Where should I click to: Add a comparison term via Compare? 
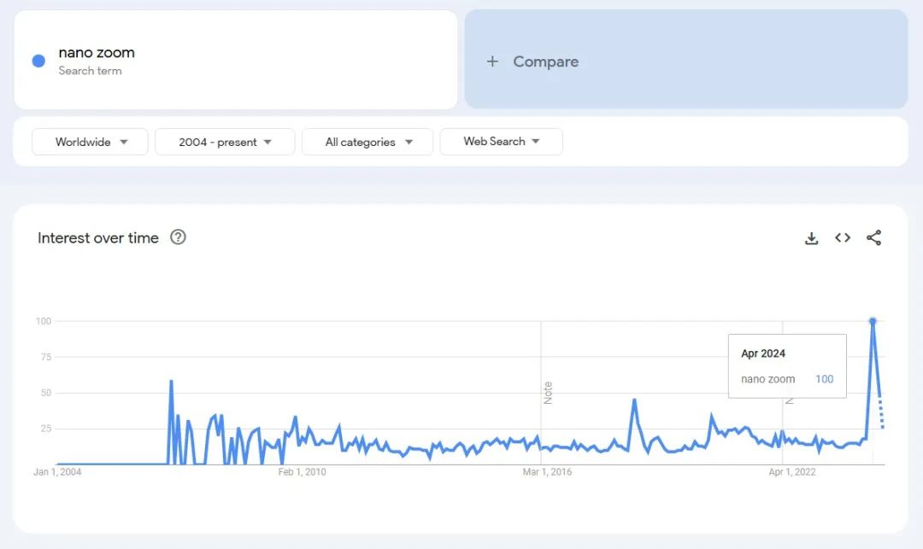coord(685,60)
